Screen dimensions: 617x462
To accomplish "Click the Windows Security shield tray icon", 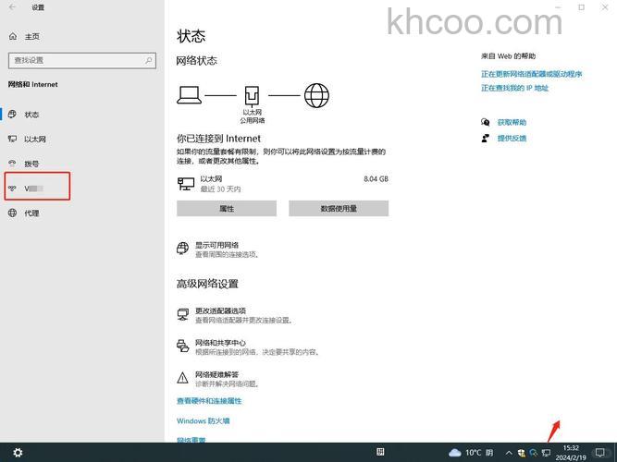I will [522, 453].
